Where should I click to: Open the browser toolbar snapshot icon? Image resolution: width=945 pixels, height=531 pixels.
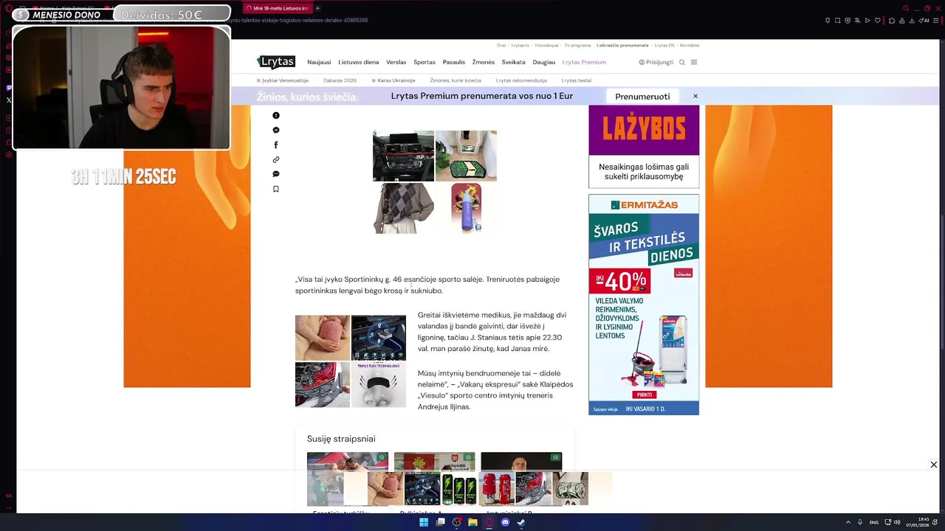point(837,21)
